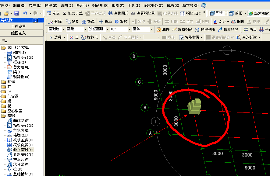This screenshot has height=176, width=270.
Task: Close the navigation bar panel
Action: (41, 20)
